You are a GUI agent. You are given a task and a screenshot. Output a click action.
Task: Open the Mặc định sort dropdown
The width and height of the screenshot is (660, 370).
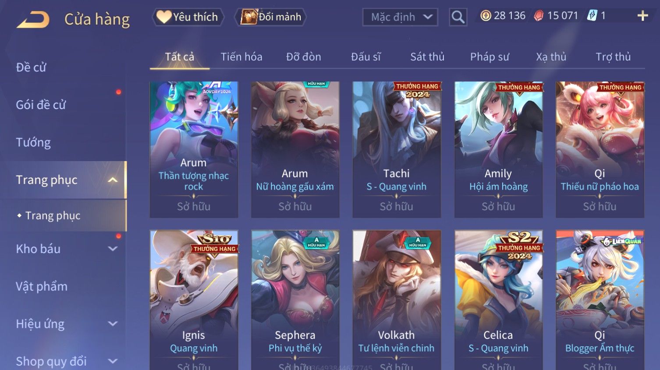(x=400, y=17)
